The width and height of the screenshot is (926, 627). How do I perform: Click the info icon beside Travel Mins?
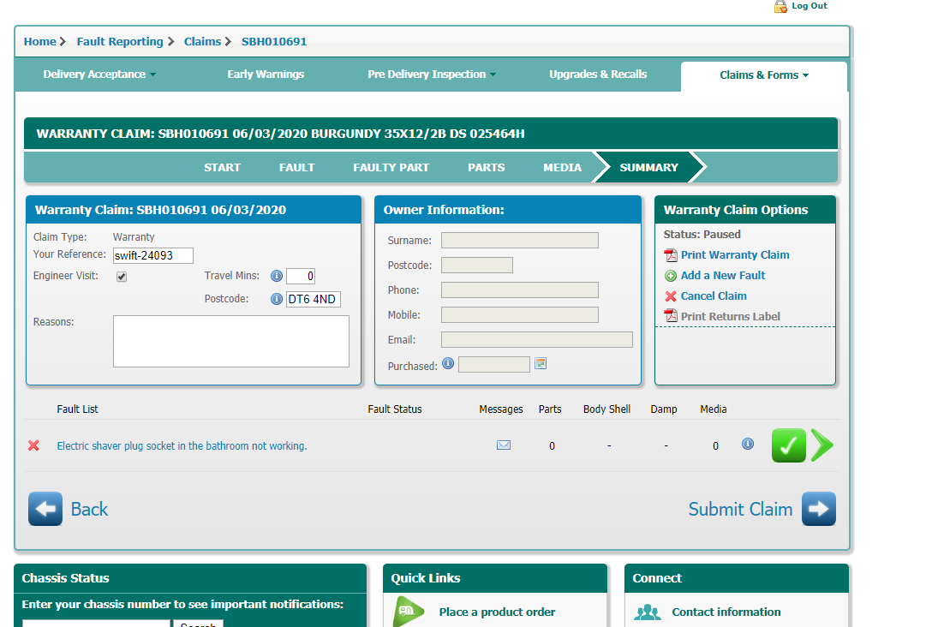click(x=277, y=276)
